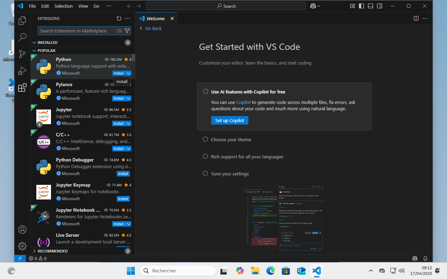Open the Customize Layout control
Viewport: 447px width, 279px height.
tap(352, 6)
